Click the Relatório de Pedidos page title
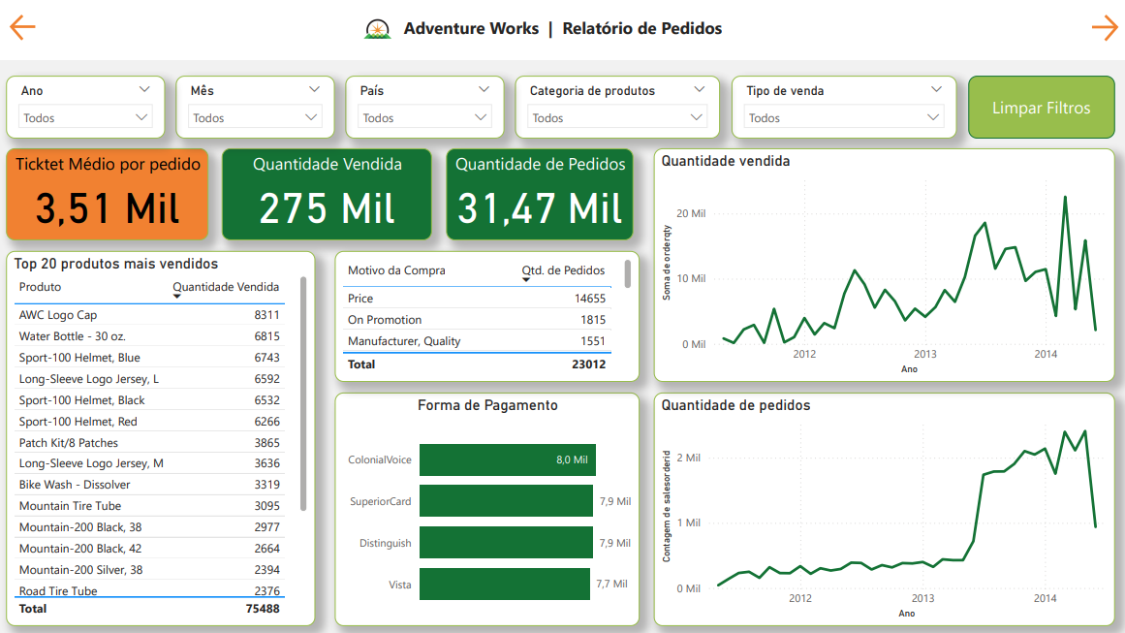 tap(642, 29)
